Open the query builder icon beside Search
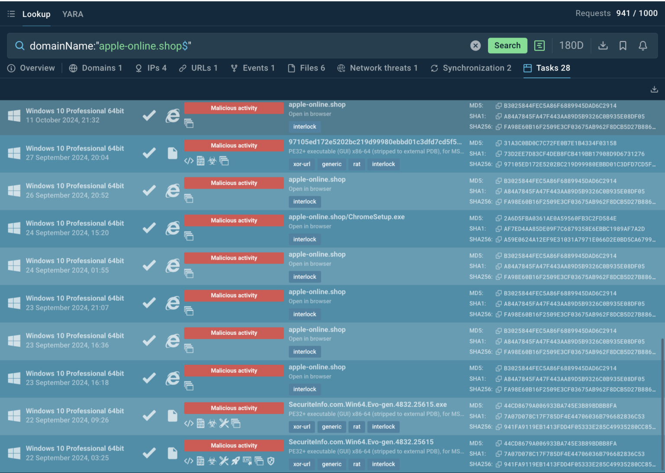Viewport: 665px width, 473px height. pos(539,45)
